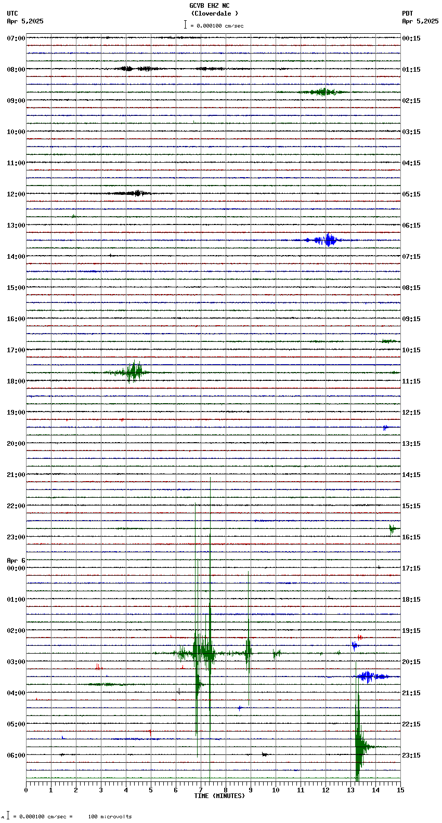
Task: Click the 15 tick on the minutes axis
Action: click(x=400, y=790)
